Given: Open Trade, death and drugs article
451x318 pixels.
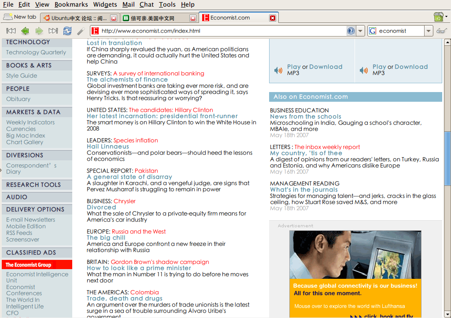Looking at the screenshot, I should [125, 298].
